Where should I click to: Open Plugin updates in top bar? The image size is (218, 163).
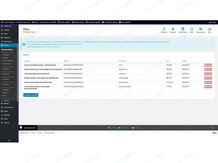click(x=78, y=22)
